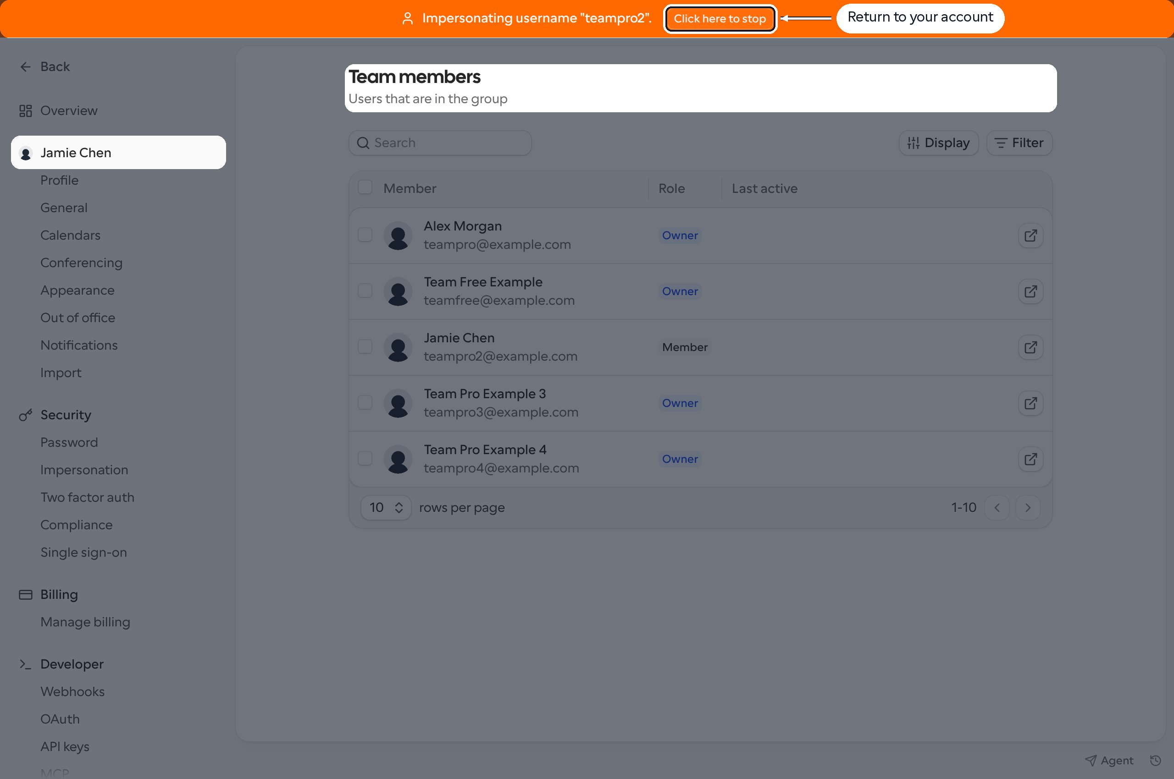Open Team Pro Example 4's external link icon

coord(1030,459)
